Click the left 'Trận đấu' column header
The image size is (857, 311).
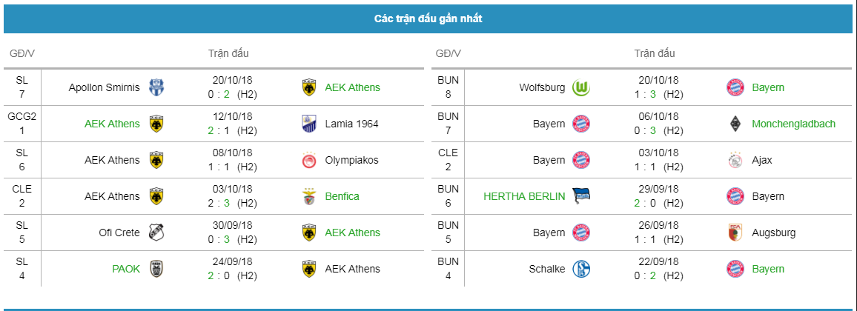point(228,53)
